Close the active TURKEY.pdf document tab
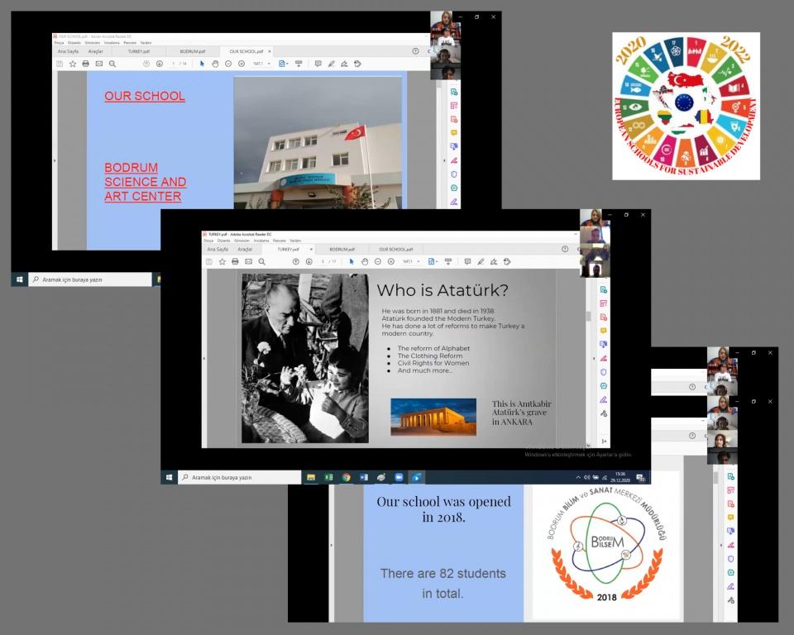The image size is (794, 635). [x=311, y=249]
